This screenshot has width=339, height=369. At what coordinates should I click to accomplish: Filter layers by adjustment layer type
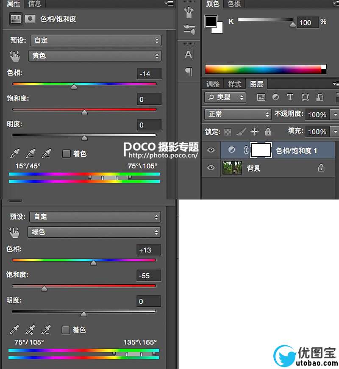point(275,97)
